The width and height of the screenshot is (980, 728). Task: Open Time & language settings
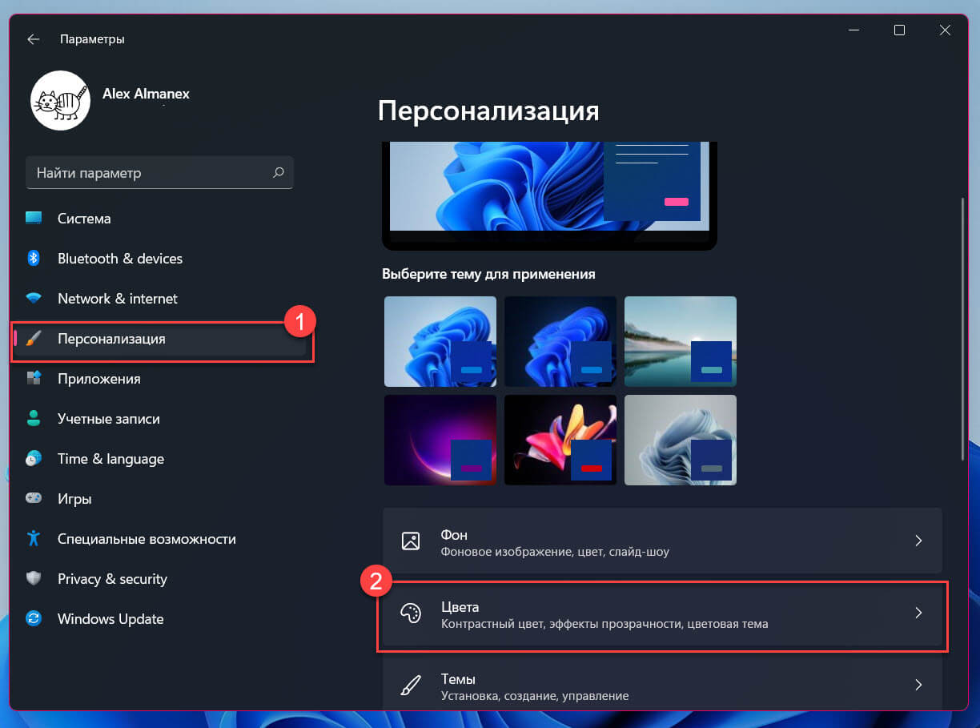coord(161,459)
